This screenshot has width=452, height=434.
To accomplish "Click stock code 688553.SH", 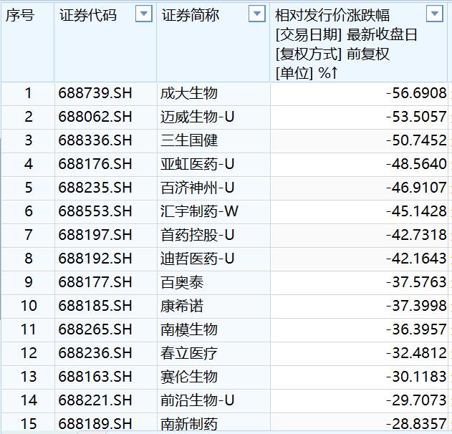I will [95, 211].
